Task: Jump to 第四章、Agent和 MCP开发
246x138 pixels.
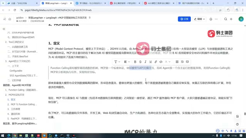Action: tap(17, 85)
